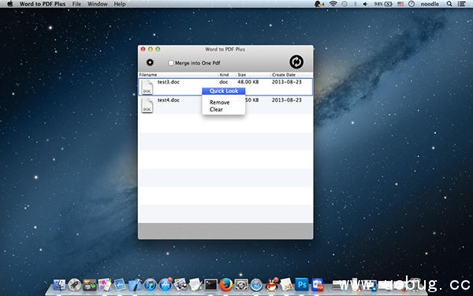This screenshot has width=473, height=296.
Task: Open Time Machine menu bar icon
Action: (x=345, y=4)
